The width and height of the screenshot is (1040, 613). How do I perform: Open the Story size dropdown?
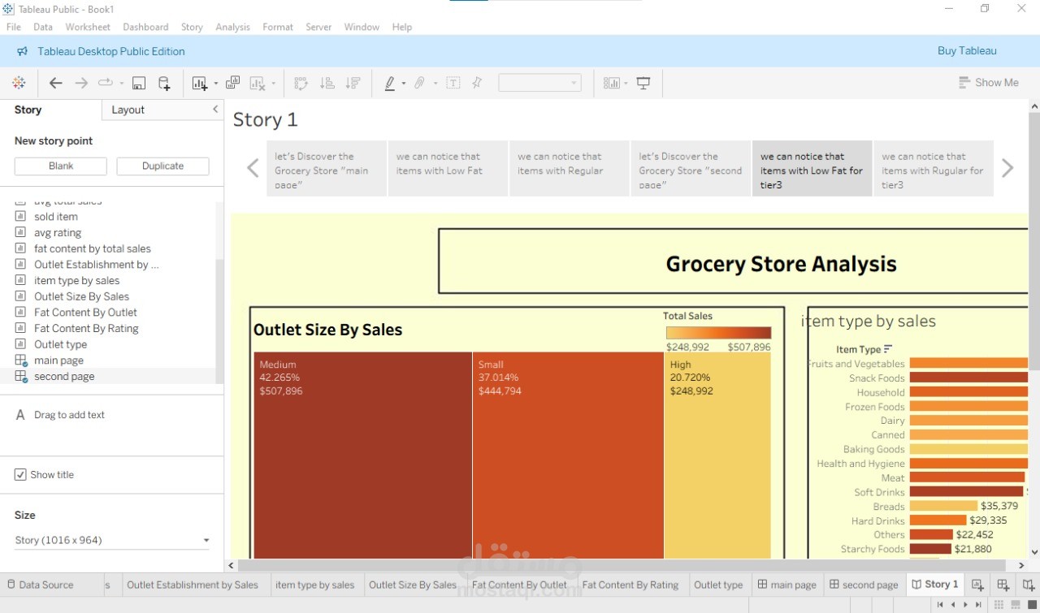tap(206, 539)
